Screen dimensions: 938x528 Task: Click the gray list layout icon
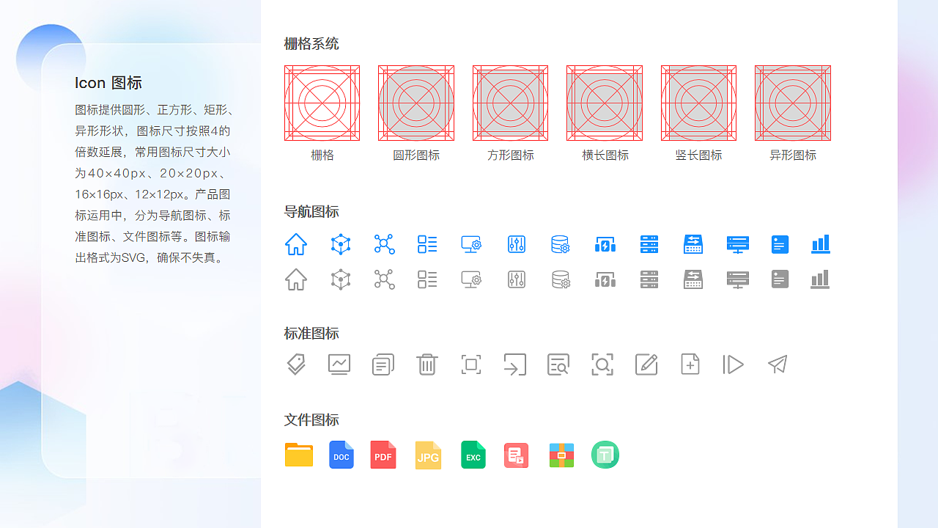(427, 279)
